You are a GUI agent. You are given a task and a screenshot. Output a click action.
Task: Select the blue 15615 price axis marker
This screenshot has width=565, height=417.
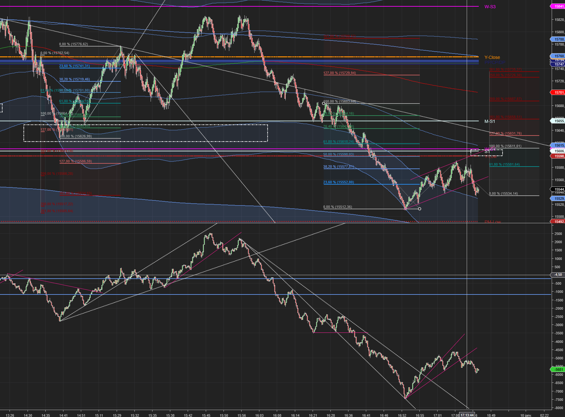pyautogui.click(x=558, y=145)
